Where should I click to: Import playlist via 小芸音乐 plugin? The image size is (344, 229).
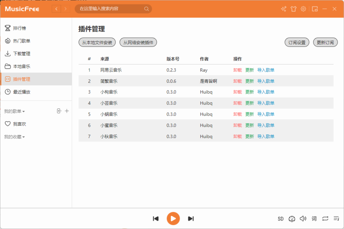pos(266,103)
